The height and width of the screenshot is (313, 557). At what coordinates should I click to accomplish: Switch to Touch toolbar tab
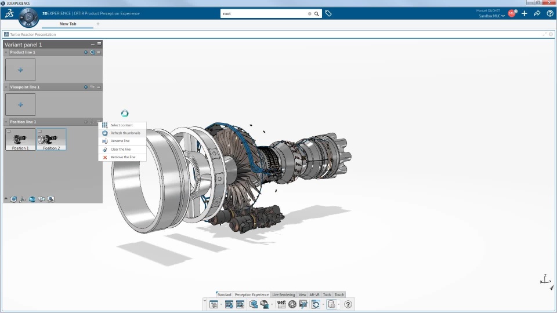(339, 294)
